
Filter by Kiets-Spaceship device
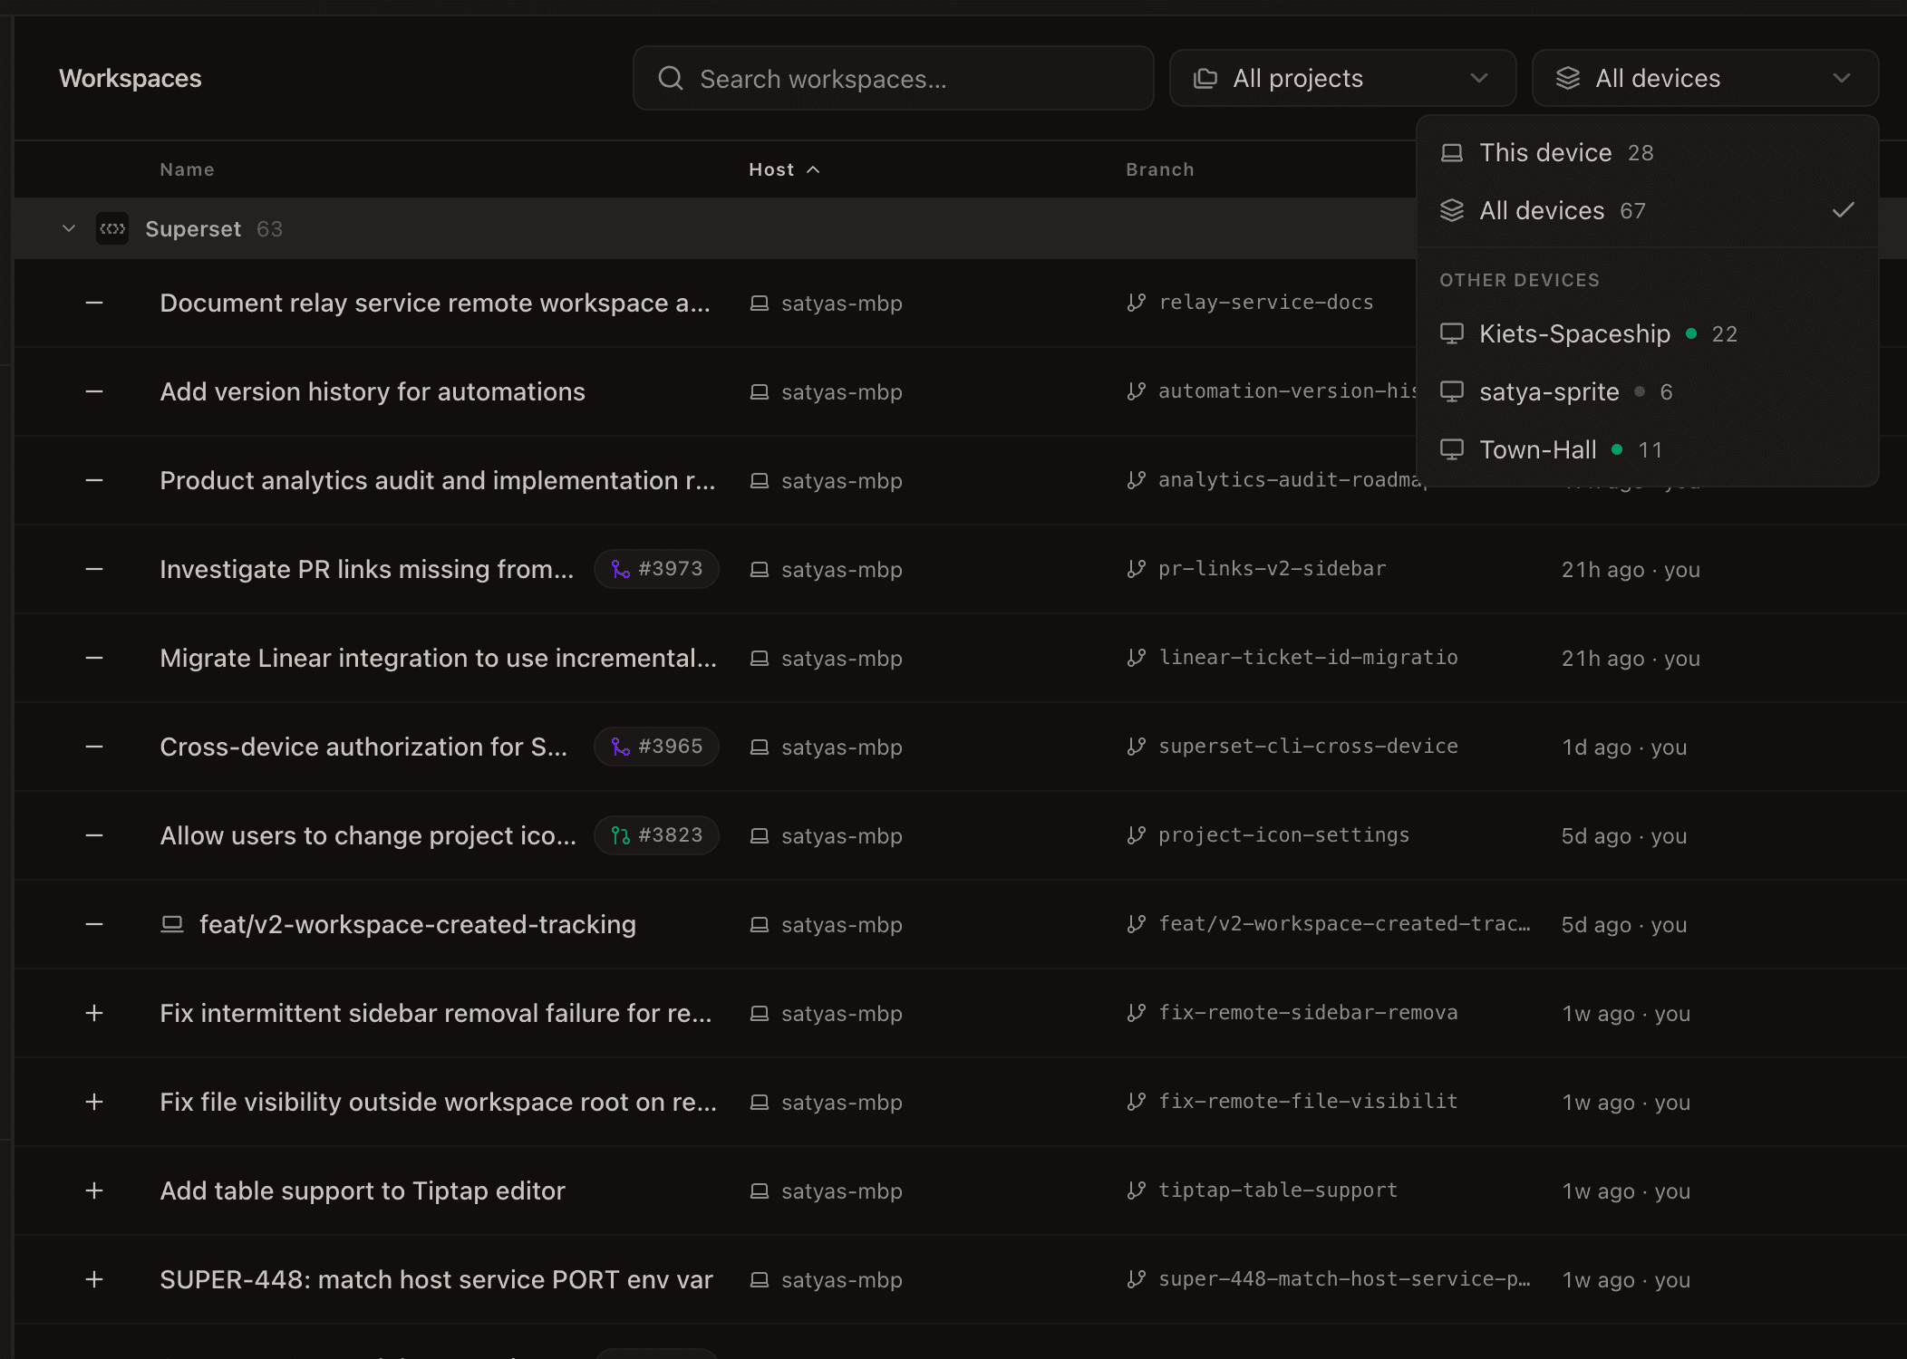tap(1647, 334)
